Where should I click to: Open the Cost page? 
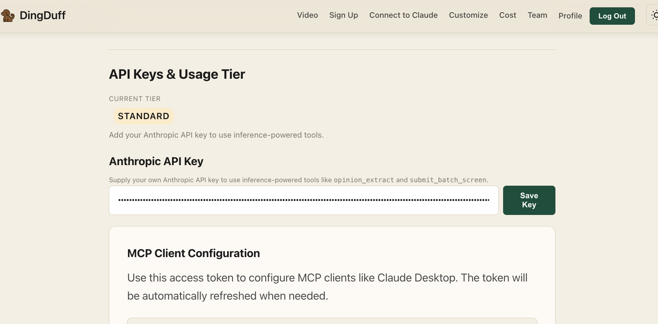click(x=508, y=15)
